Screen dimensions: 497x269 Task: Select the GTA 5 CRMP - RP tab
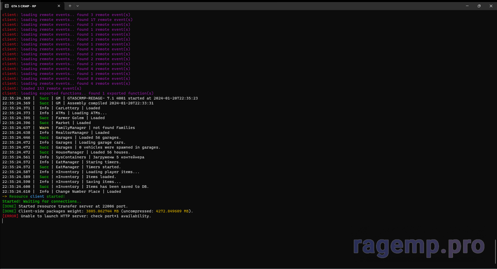(x=33, y=6)
